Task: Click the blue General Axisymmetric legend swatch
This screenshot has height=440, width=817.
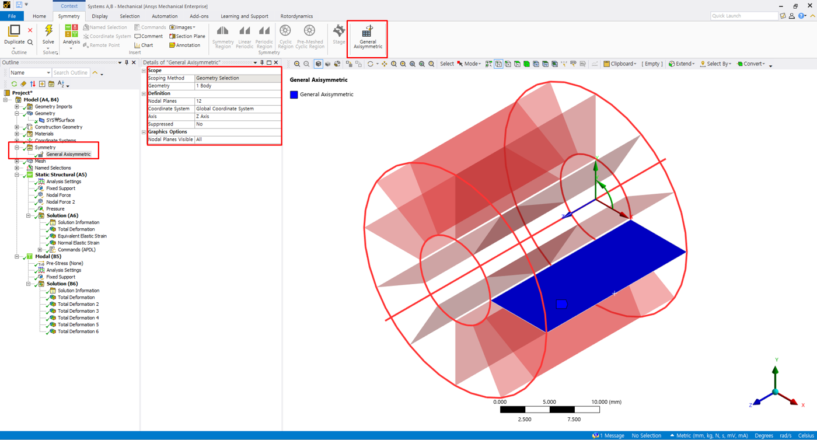Action: pyautogui.click(x=294, y=95)
